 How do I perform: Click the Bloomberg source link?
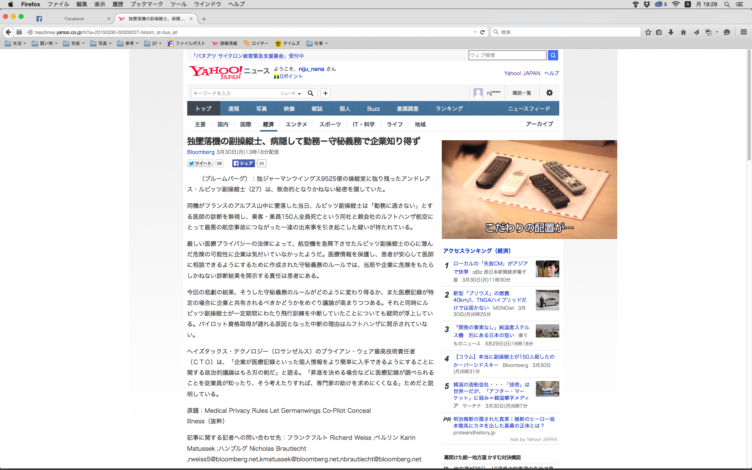201,152
